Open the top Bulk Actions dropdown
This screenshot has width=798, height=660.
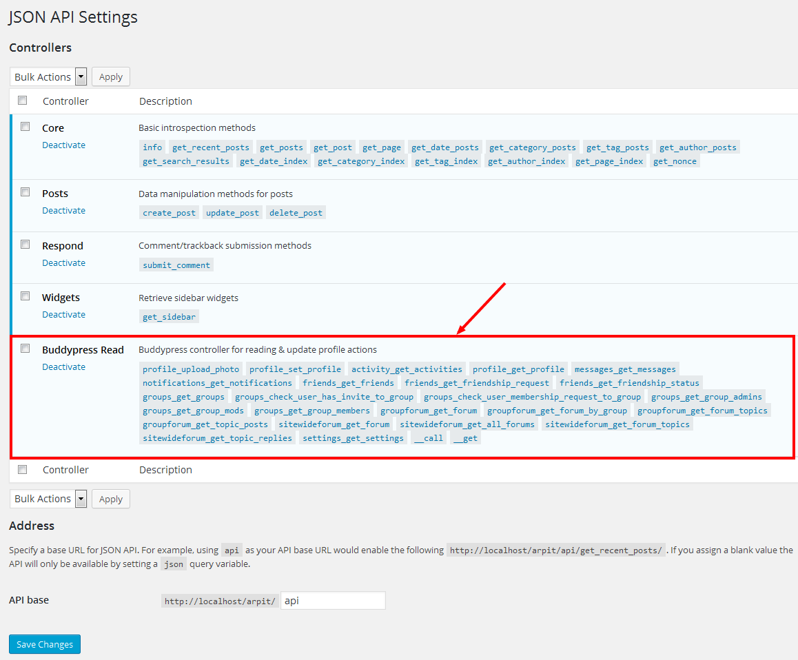tap(48, 77)
